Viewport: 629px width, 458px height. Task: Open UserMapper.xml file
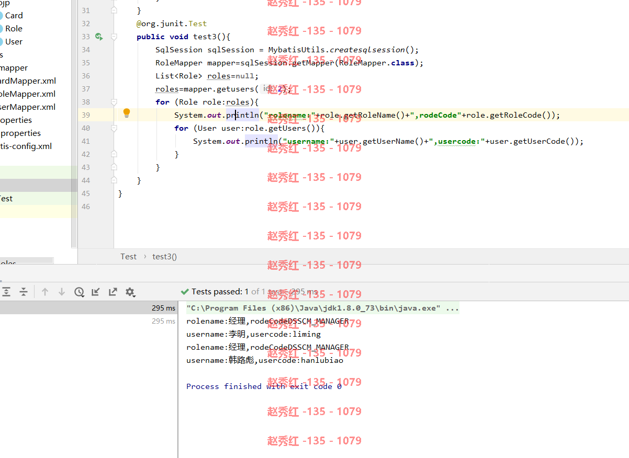[28, 107]
